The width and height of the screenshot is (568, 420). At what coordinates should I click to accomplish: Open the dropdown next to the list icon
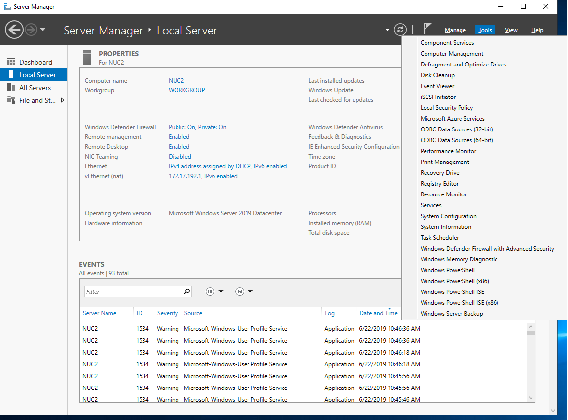pos(220,291)
